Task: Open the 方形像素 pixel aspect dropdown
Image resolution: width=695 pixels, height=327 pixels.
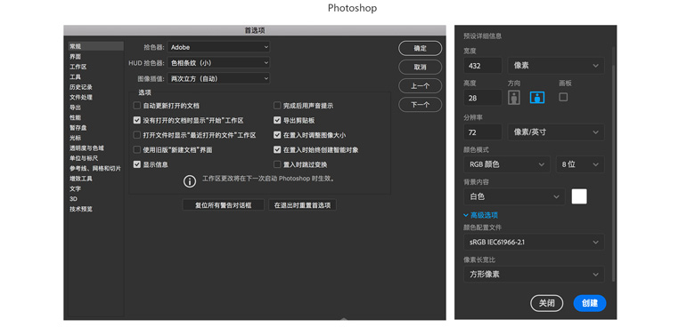Action: (534, 275)
